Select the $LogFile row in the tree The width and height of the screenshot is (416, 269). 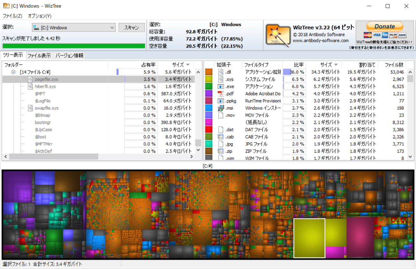point(98,101)
